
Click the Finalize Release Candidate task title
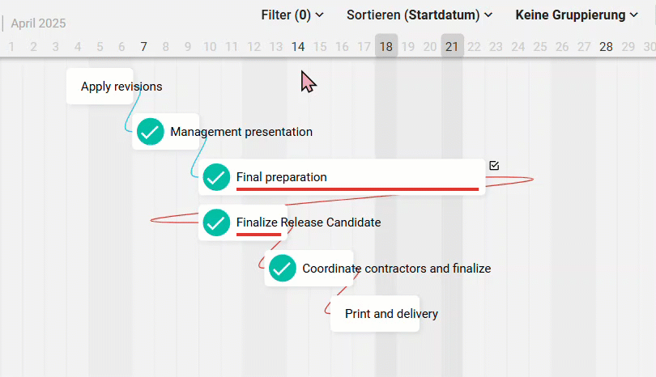tap(309, 222)
